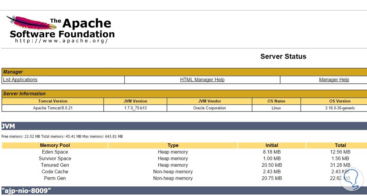367x196 pixels.
Task: Click the http://www.apache.org/ URL text
Action: click(x=62, y=41)
